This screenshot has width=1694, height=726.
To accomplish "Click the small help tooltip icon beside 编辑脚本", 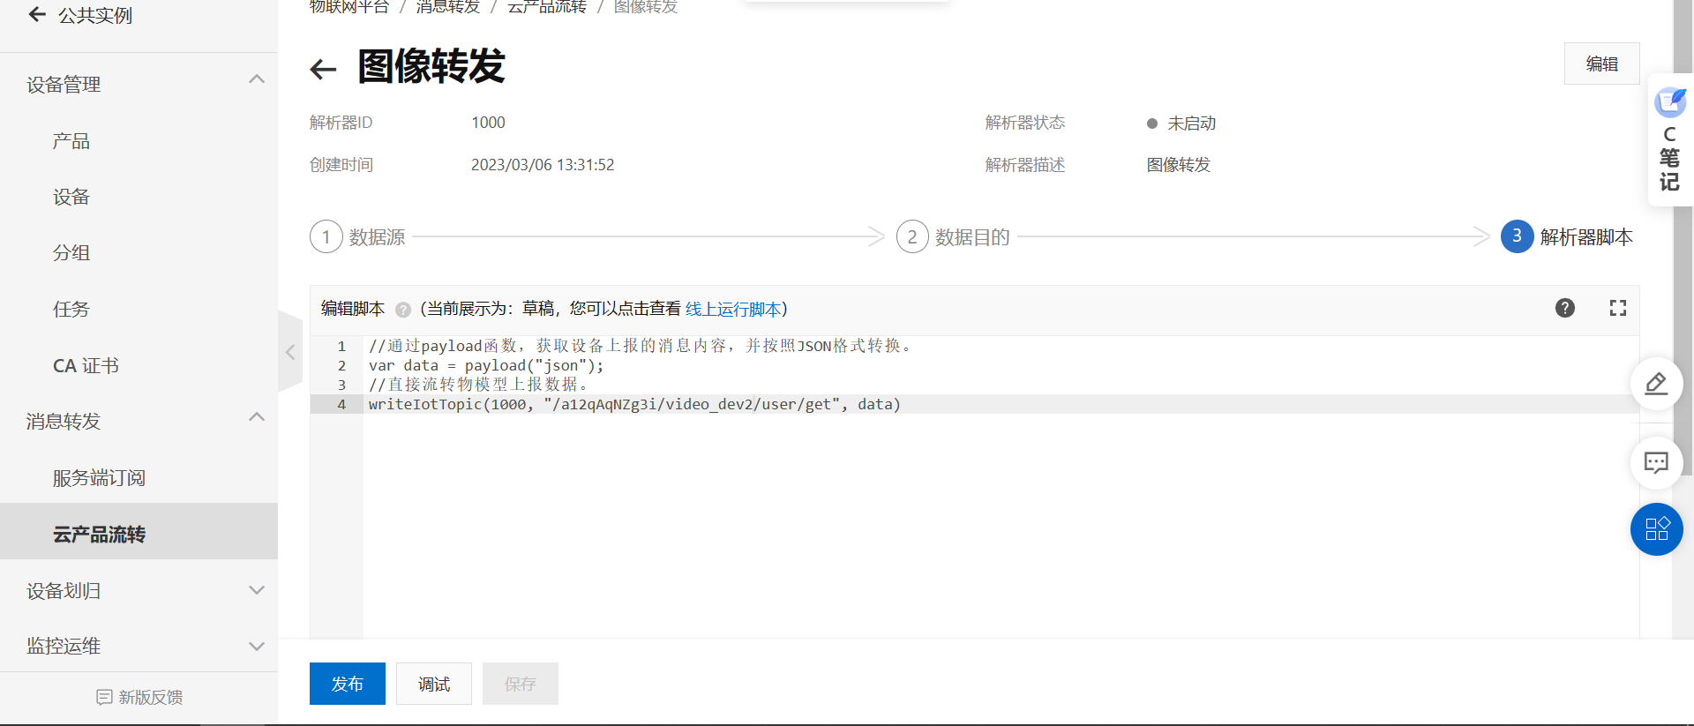I will point(403,310).
